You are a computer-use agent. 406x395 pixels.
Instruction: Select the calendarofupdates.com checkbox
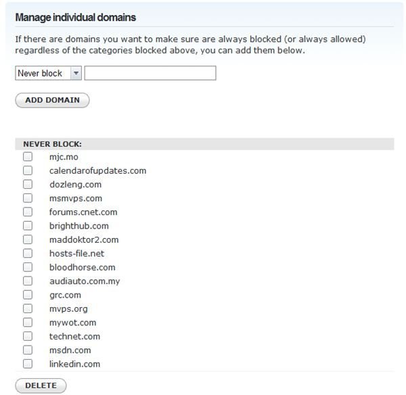[x=28, y=170]
